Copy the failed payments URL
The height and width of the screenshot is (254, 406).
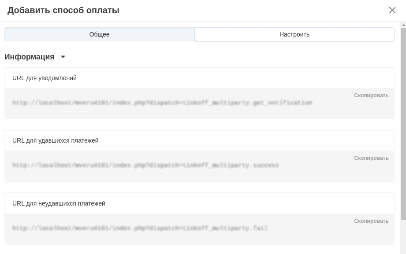click(x=371, y=221)
